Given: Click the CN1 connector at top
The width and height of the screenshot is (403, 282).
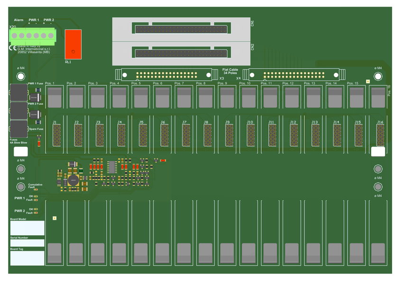Looking at the screenshot, I should [x=181, y=29].
